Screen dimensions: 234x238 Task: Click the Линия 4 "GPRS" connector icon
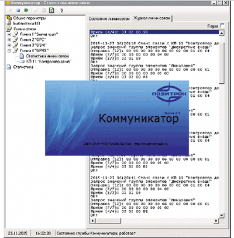(x=16, y=50)
